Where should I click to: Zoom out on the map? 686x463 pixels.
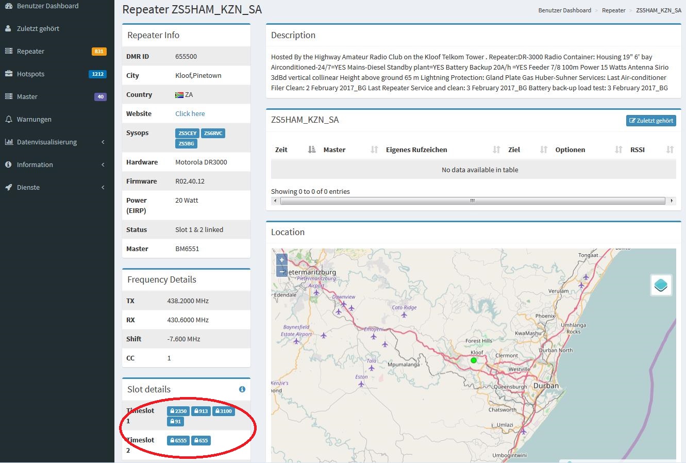(282, 271)
